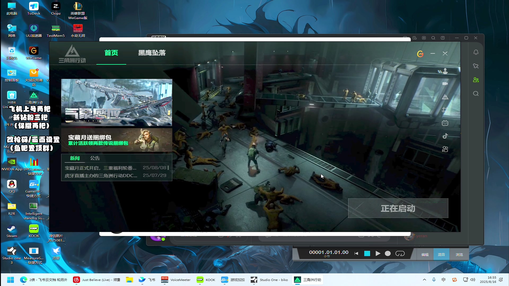Open QQ desktop shortcut
This screenshot has width=509, height=286.
click(x=12, y=186)
